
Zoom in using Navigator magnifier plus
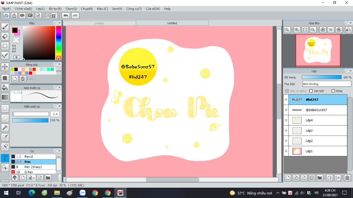click(297, 30)
